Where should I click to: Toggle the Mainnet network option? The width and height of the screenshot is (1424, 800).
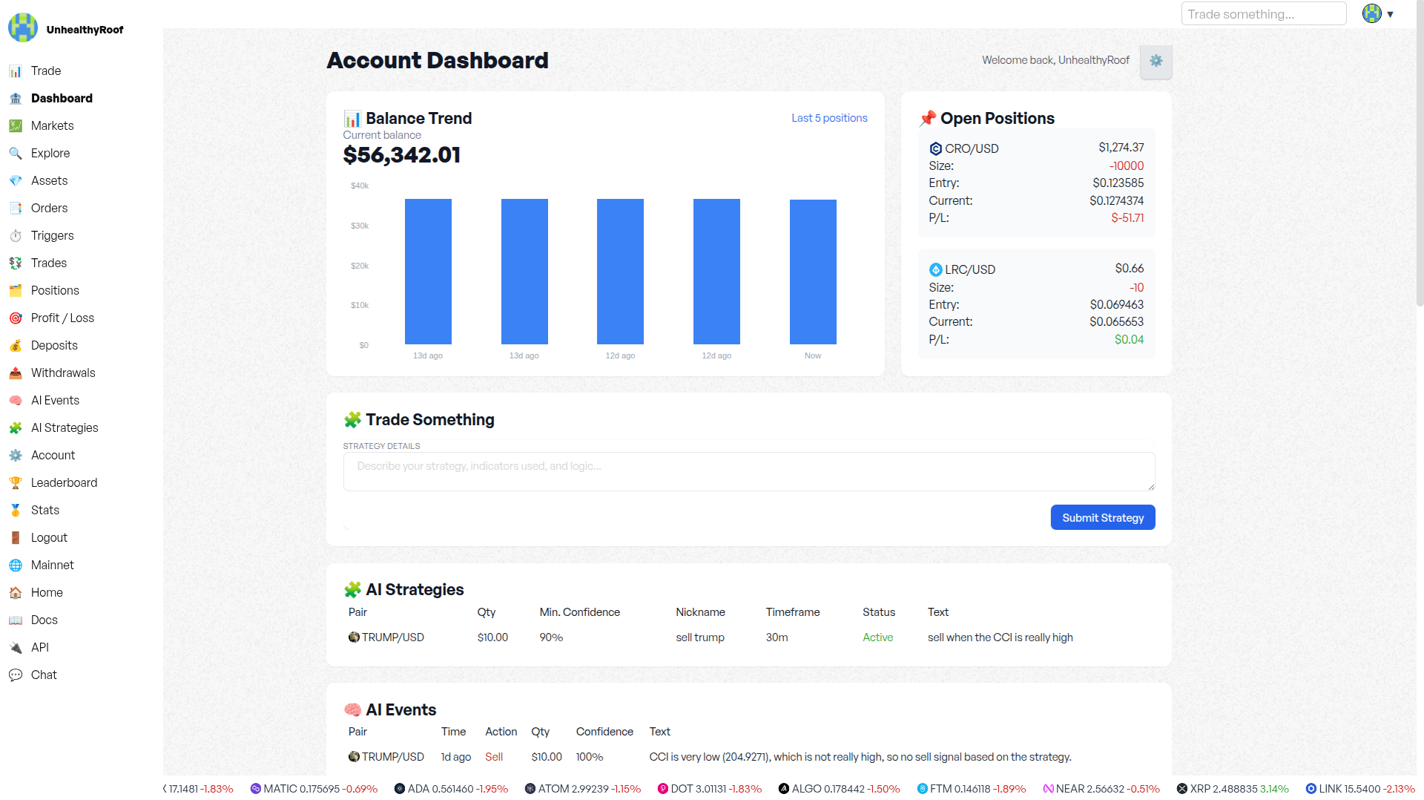pyautogui.click(x=52, y=565)
